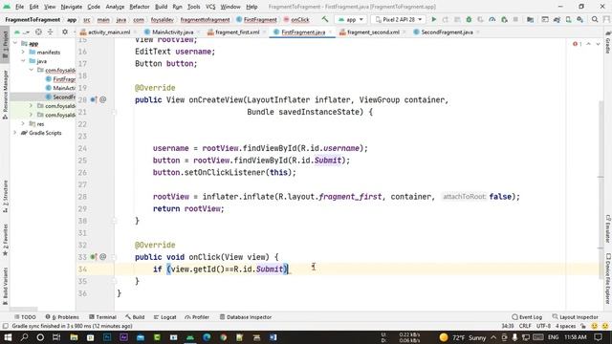Open the Build menu
612x344 pixels.
[161, 7]
